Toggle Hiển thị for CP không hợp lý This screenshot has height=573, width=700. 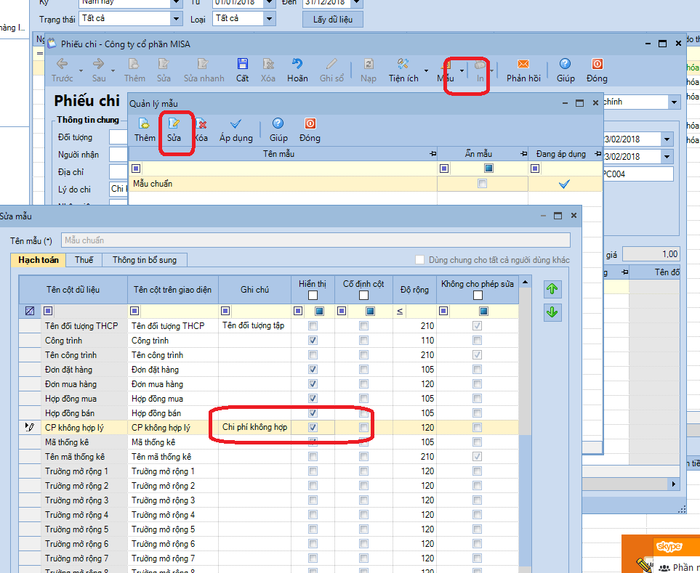coord(313,428)
